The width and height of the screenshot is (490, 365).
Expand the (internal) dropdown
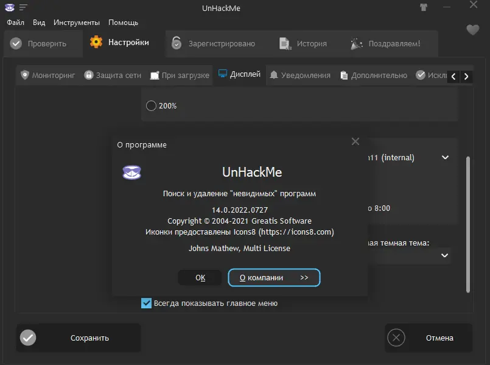445,157
